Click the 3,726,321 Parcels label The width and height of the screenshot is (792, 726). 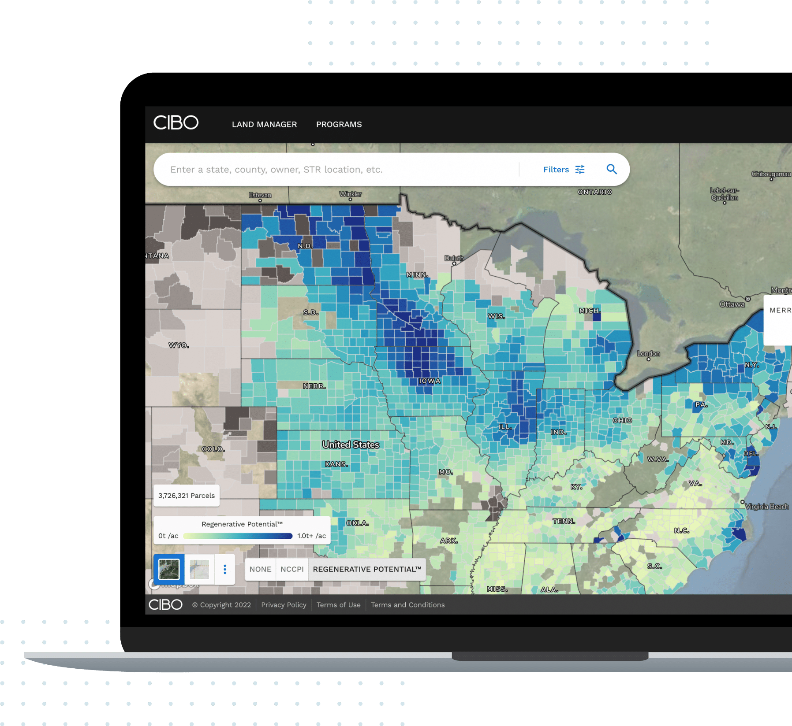187,496
